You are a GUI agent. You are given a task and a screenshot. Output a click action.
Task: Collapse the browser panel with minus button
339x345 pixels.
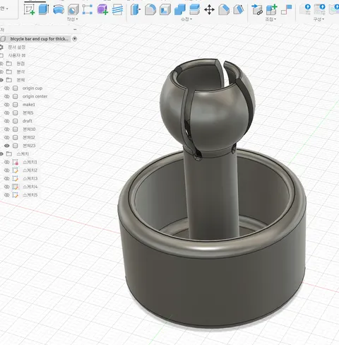point(75,30)
